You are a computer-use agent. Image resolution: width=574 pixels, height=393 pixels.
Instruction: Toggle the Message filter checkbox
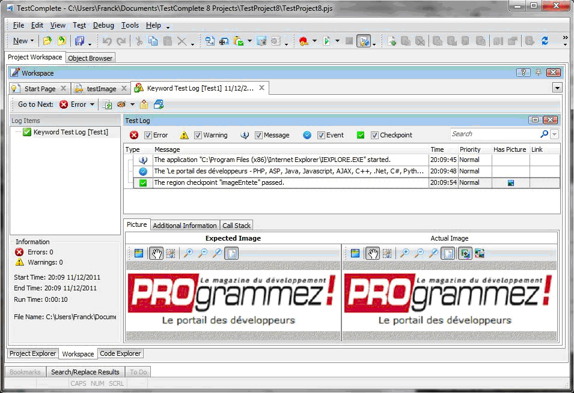tap(258, 135)
